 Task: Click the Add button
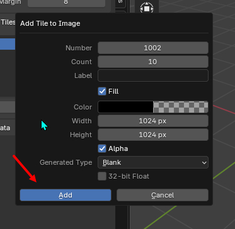(x=66, y=195)
